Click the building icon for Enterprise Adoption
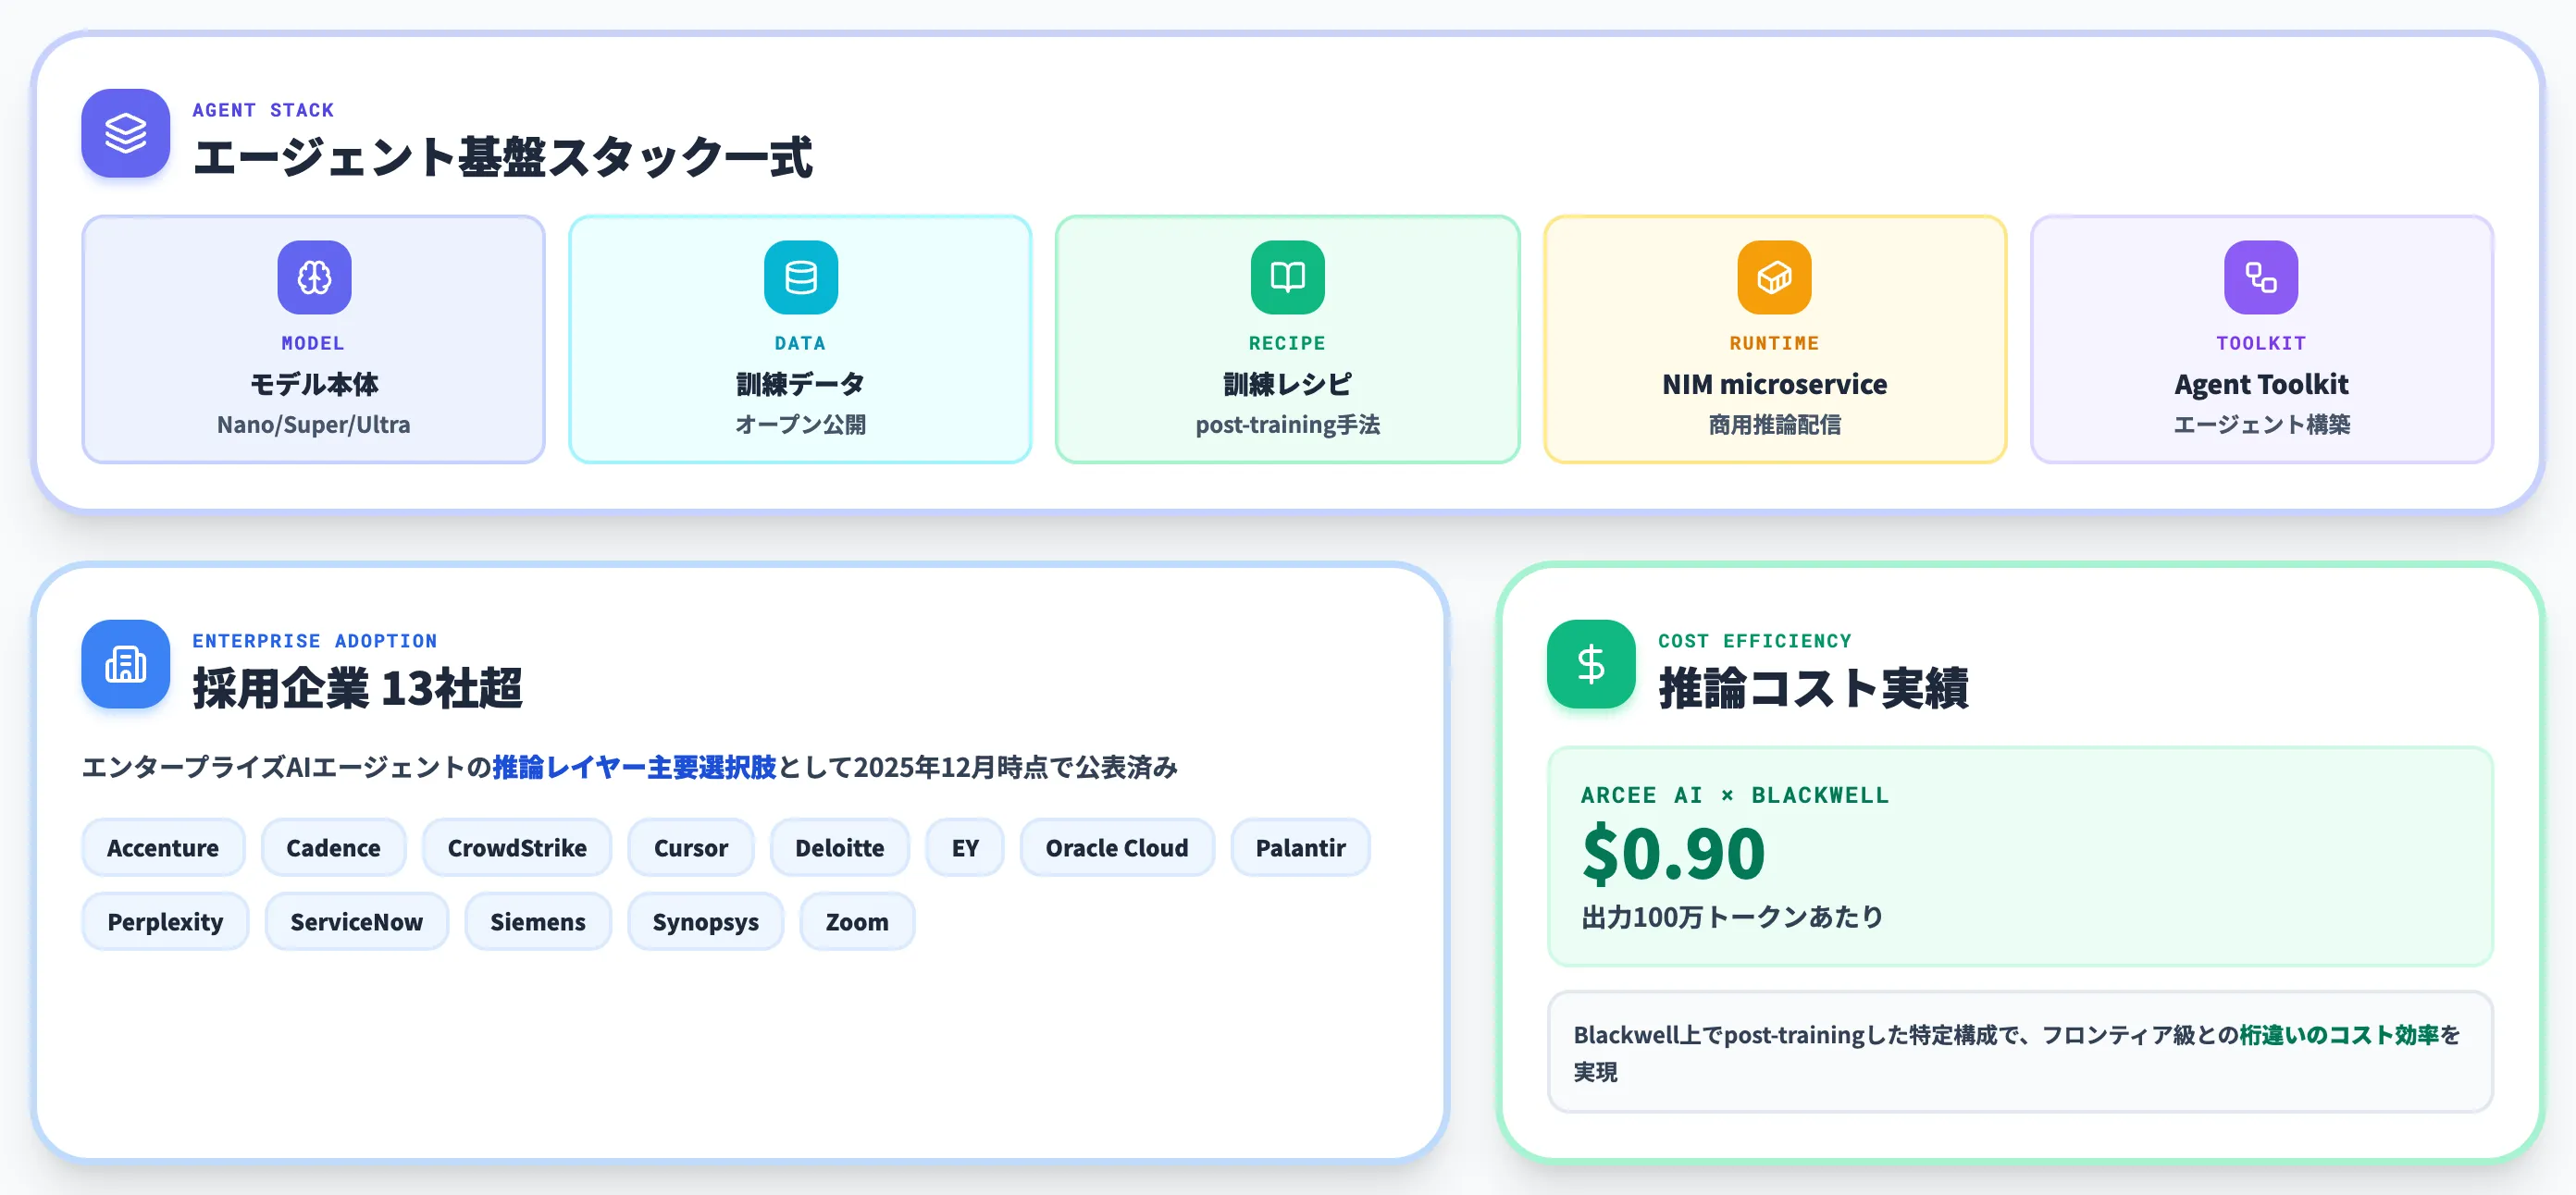2576x1195 pixels. 125,664
